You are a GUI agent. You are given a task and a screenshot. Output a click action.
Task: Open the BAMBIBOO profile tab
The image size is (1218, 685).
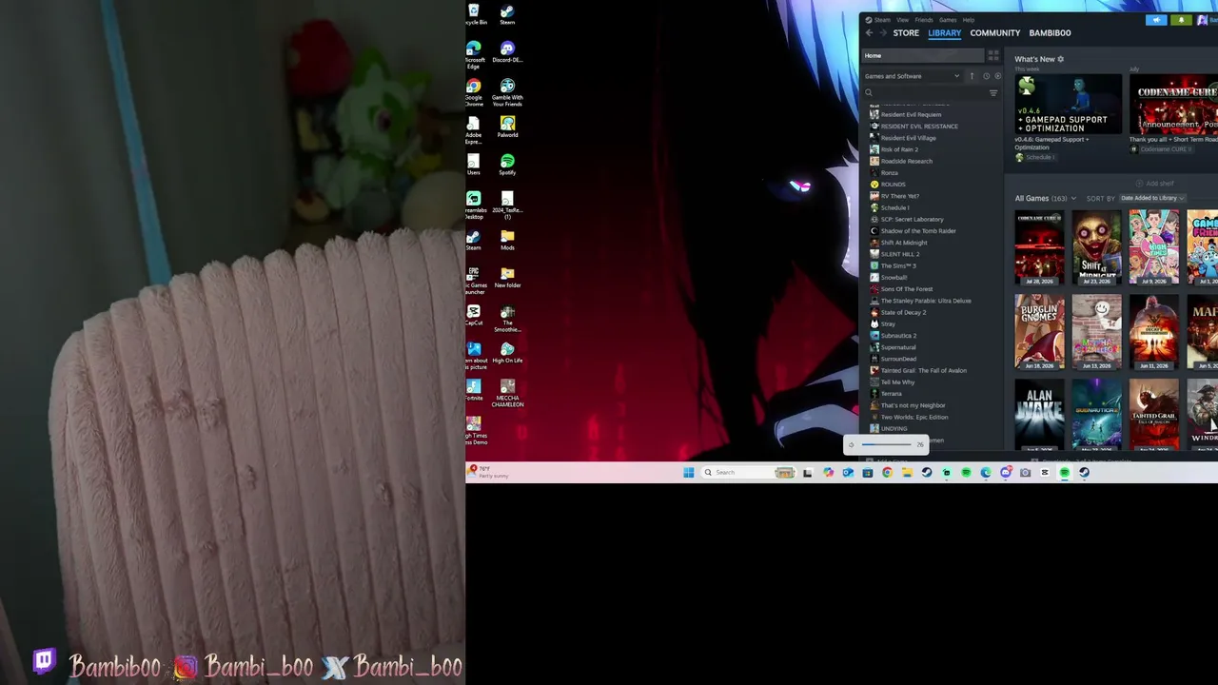(1050, 33)
